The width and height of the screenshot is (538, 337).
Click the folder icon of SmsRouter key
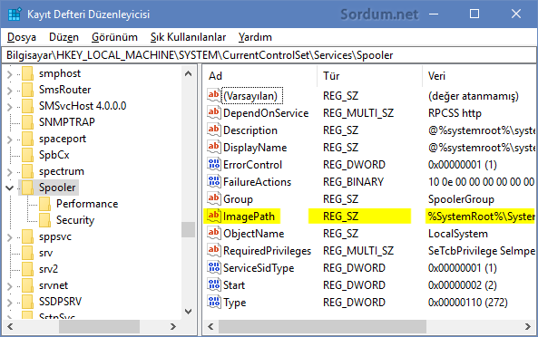[x=28, y=90]
